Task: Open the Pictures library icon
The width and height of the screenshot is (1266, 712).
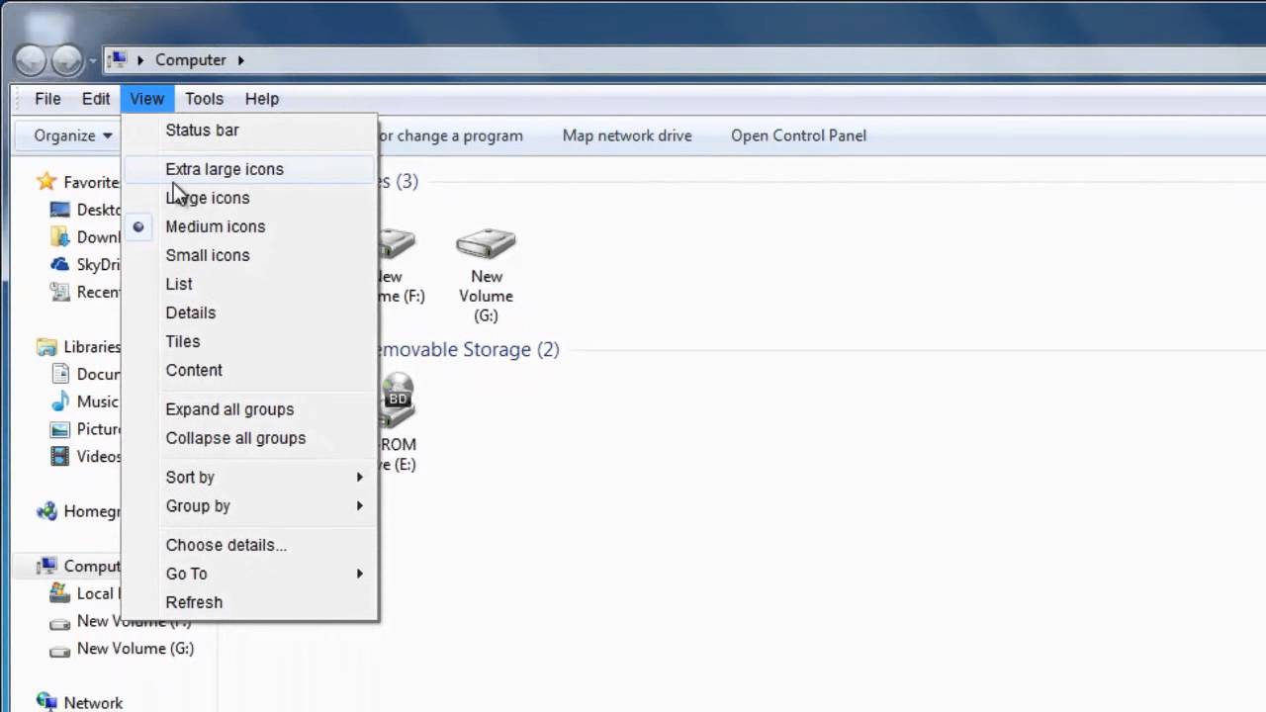Action: 60,429
